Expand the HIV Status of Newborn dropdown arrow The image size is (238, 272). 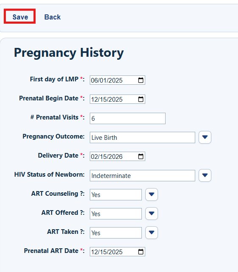pos(205,175)
